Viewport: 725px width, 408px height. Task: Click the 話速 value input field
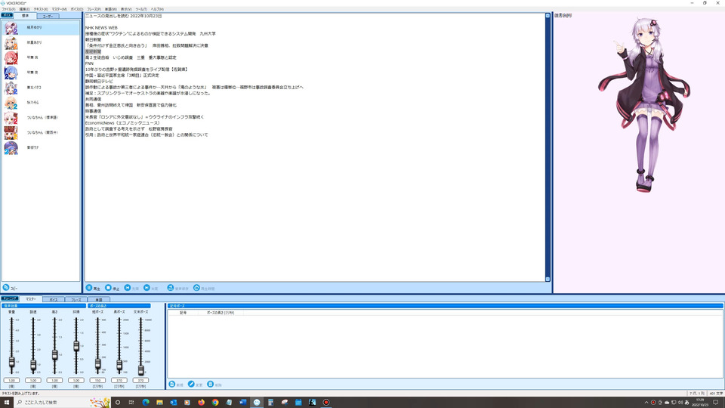33,380
